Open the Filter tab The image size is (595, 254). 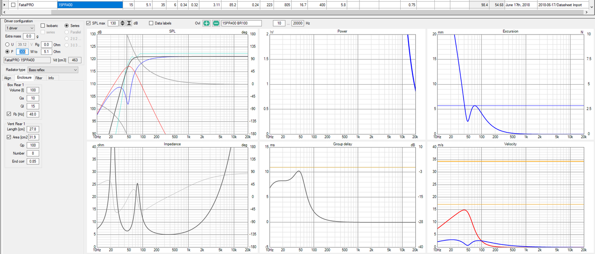(x=39, y=78)
